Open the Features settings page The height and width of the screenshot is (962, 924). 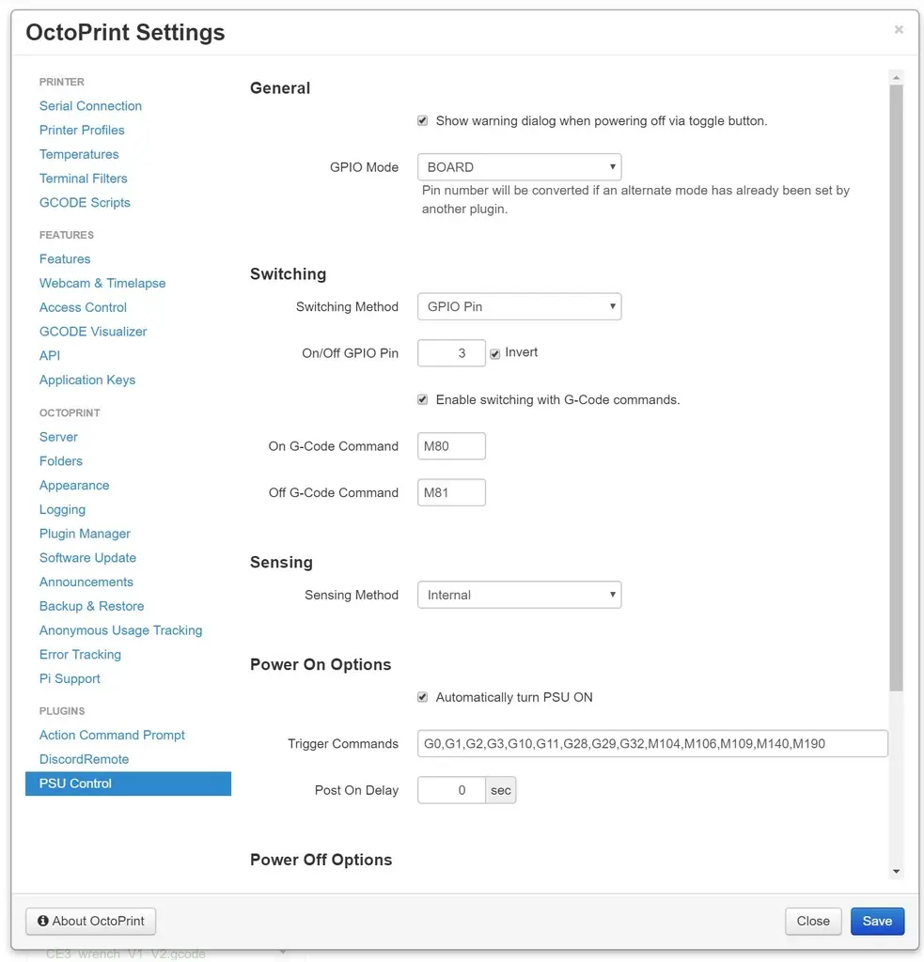[65, 259]
